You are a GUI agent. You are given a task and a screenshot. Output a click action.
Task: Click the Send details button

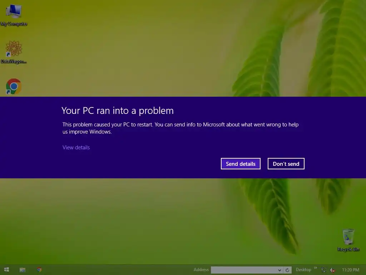click(x=241, y=164)
